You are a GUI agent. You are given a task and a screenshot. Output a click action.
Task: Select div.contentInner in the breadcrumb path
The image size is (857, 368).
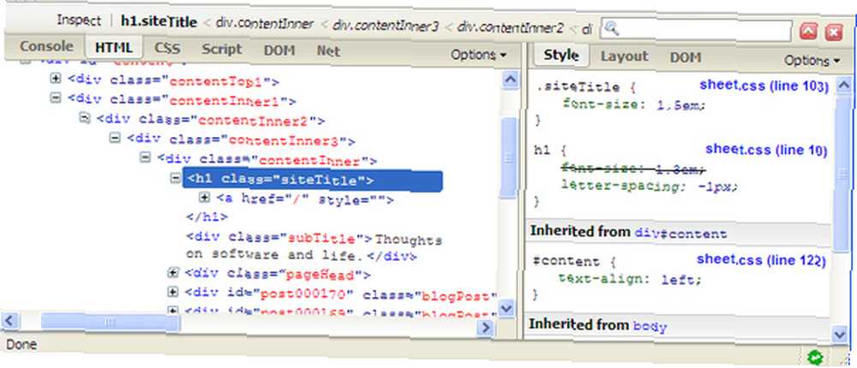point(265,24)
